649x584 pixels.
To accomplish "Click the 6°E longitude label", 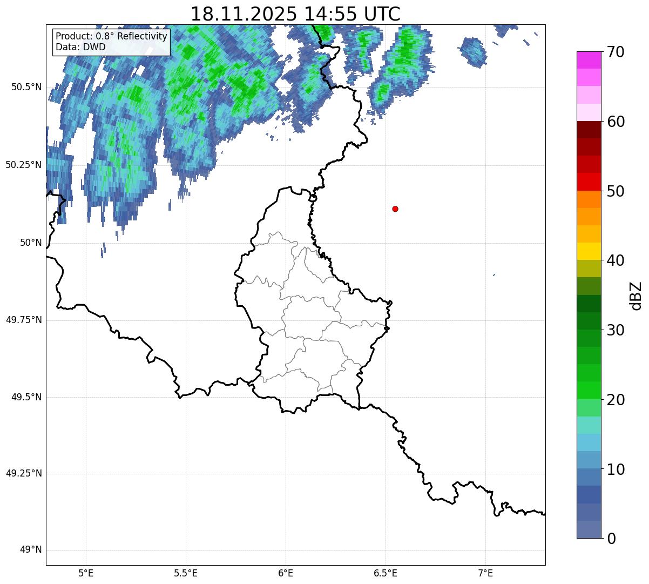I will click(286, 573).
